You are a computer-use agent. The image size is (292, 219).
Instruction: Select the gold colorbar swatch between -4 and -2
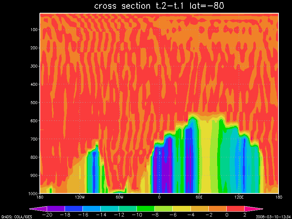(x=199, y=208)
